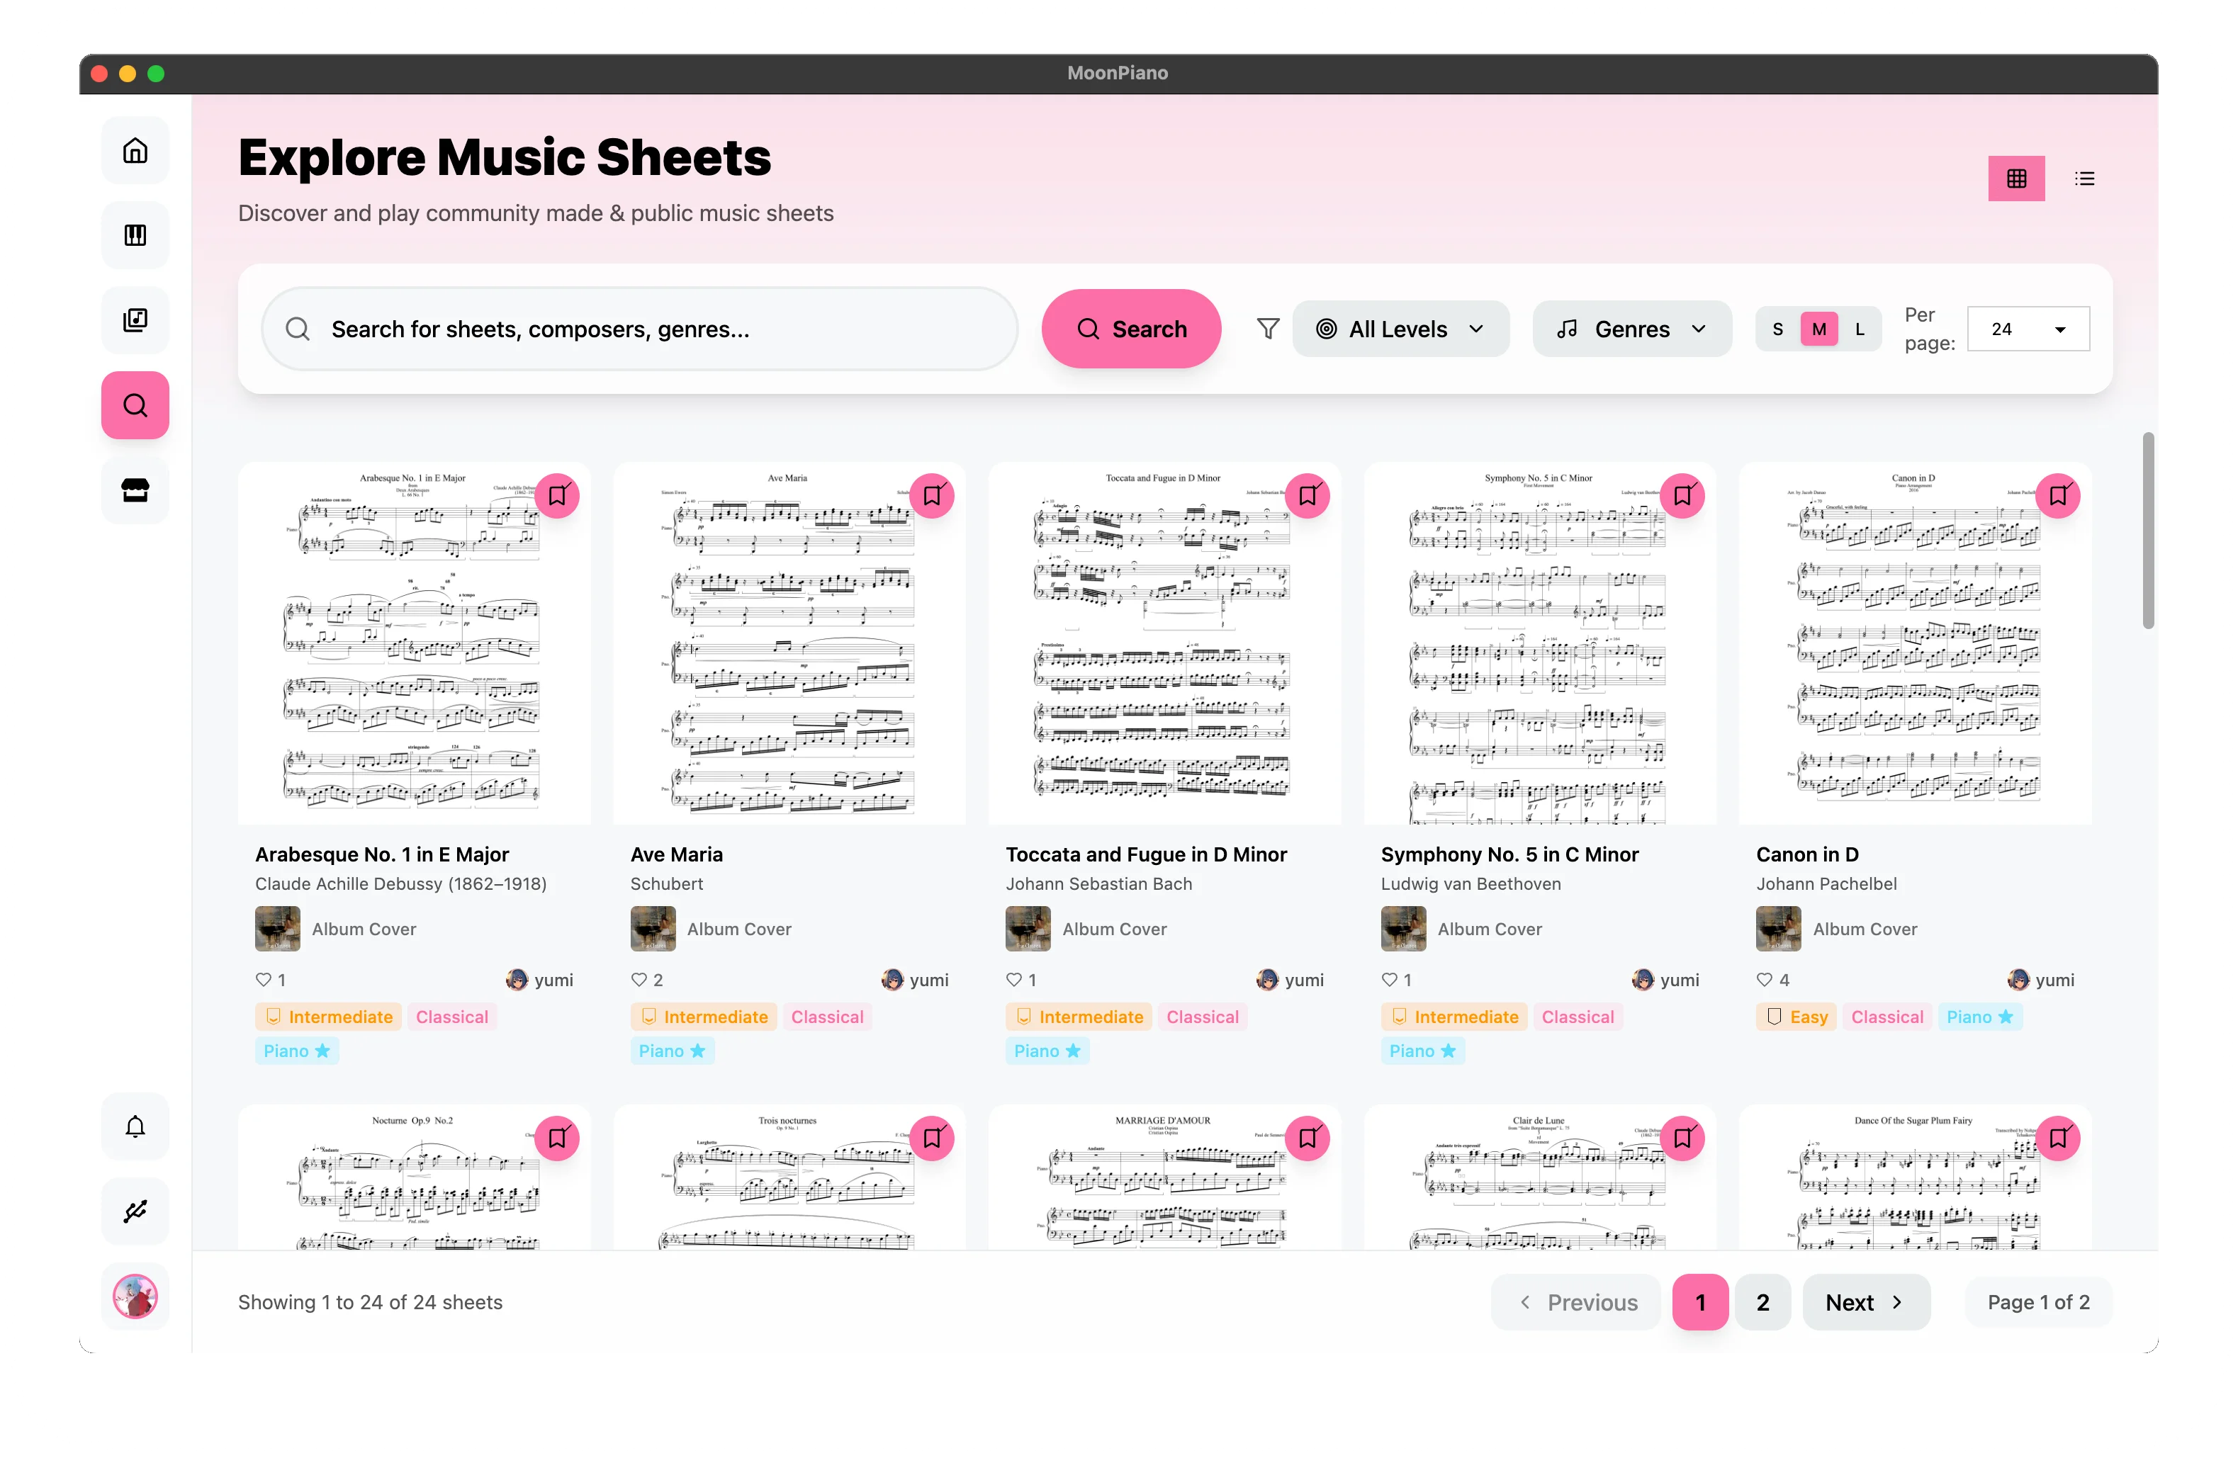Open the All Levels dropdown
The width and height of the screenshot is (2238, 1458).
[x=1401, y=328]
